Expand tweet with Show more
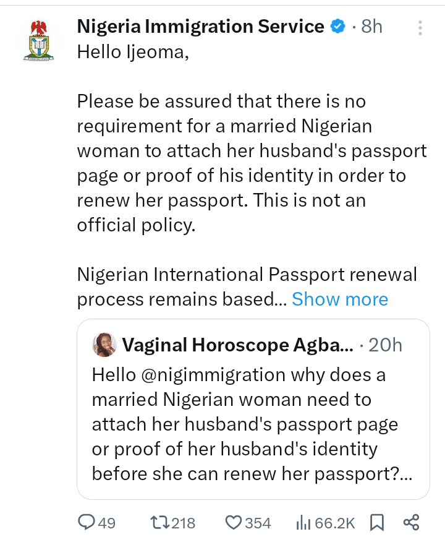The width and height of the screenshot is (445, 542). (340, 299)
